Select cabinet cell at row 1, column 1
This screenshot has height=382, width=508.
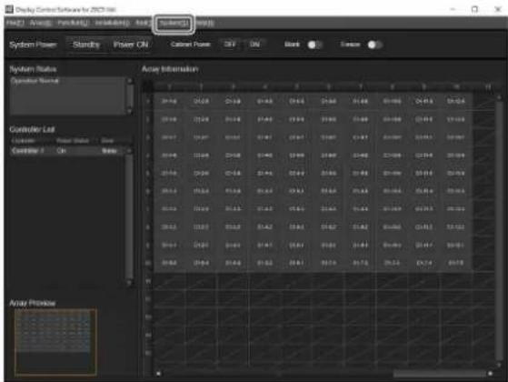pyautogui.click(x=169, y=102)
